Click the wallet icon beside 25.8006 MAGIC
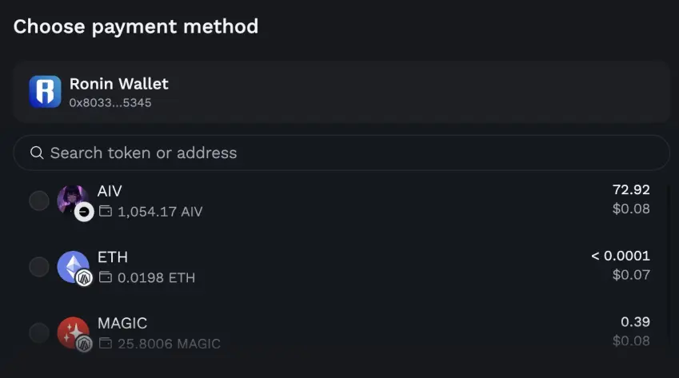Viewport: 679px width, 378px height. click(x=106, y=343)
